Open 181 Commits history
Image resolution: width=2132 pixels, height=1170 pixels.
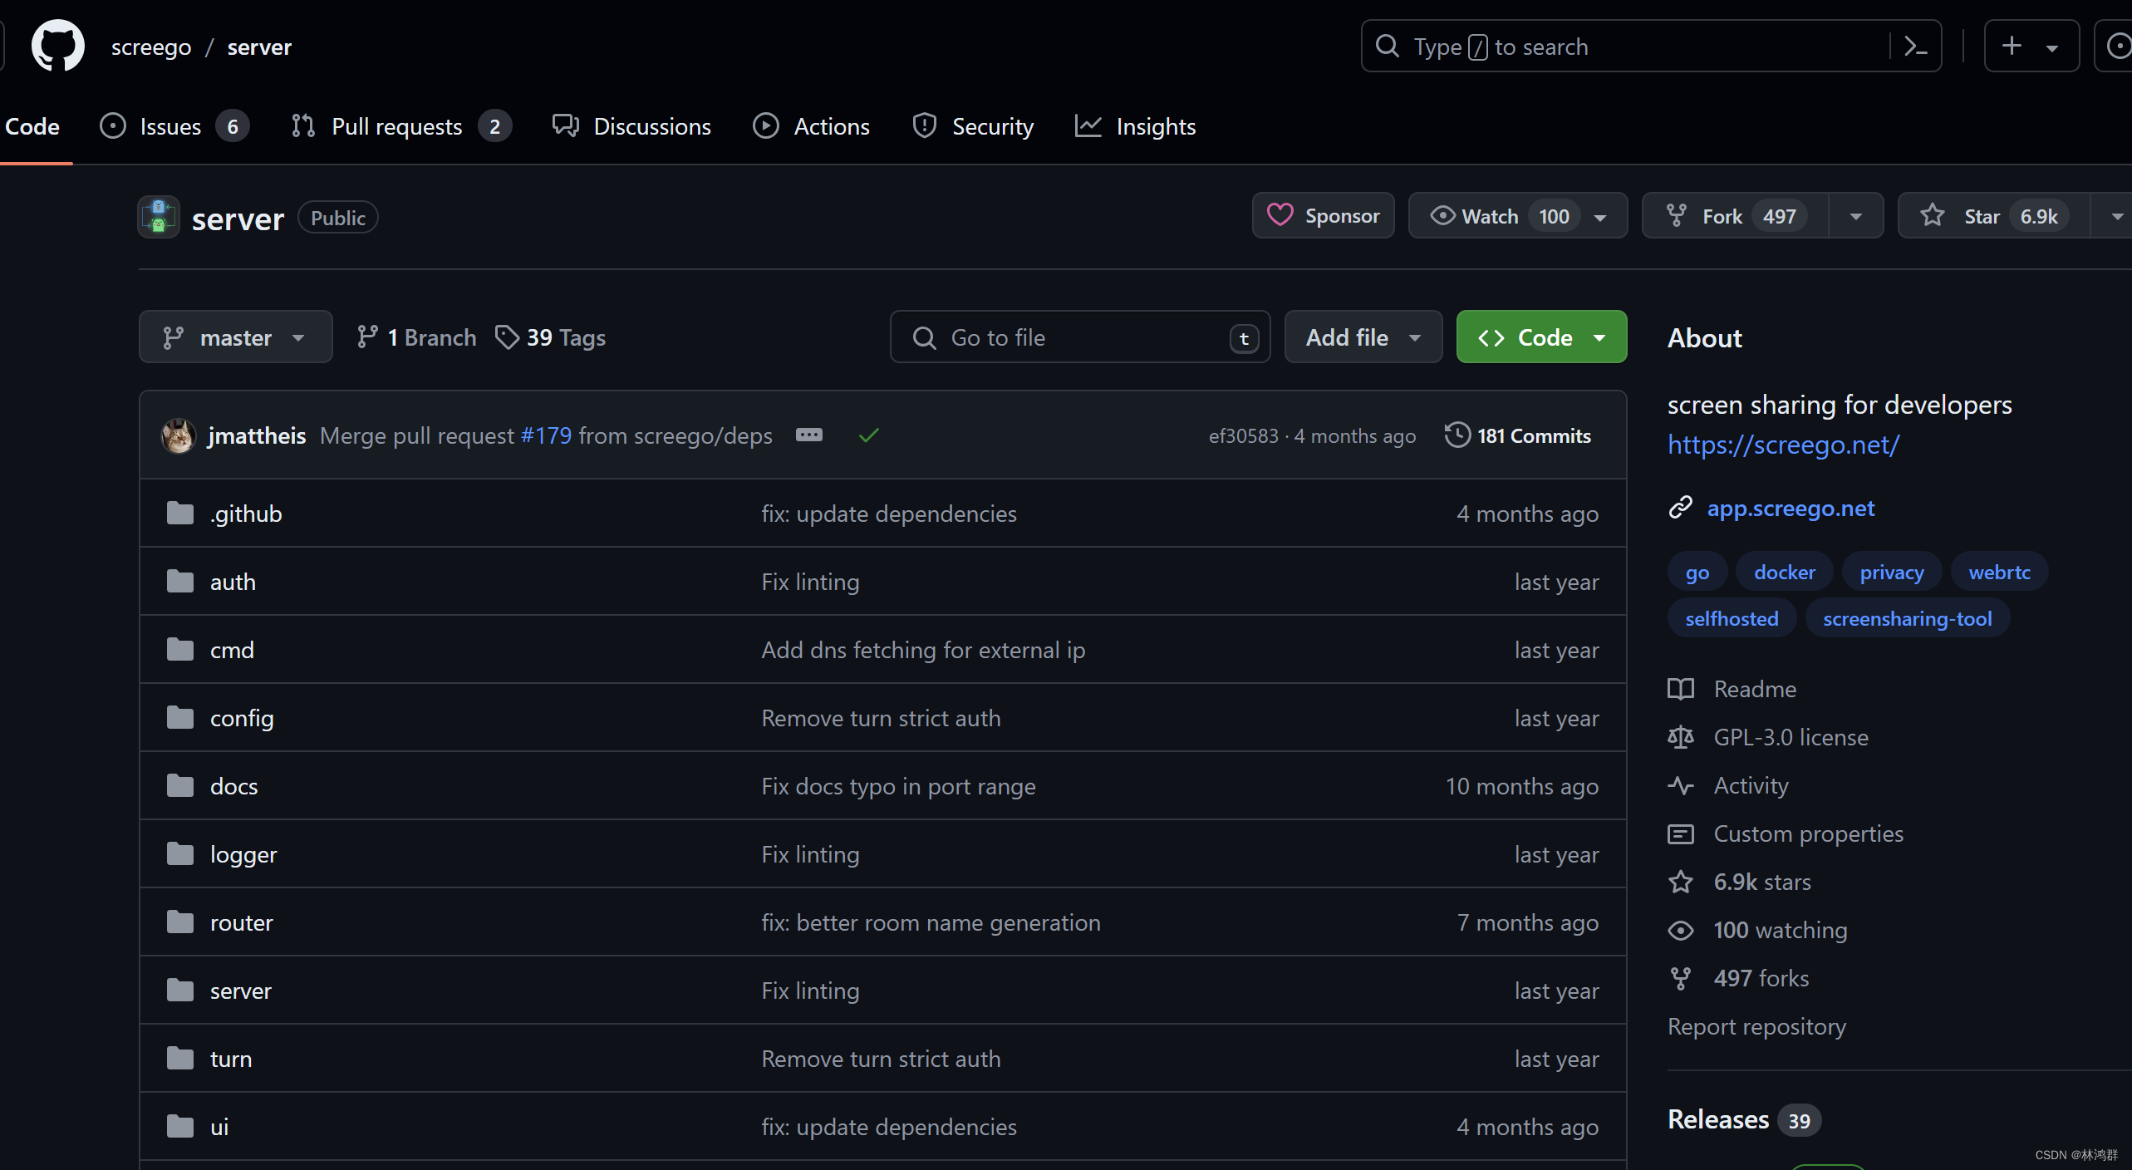(1518, 435)
